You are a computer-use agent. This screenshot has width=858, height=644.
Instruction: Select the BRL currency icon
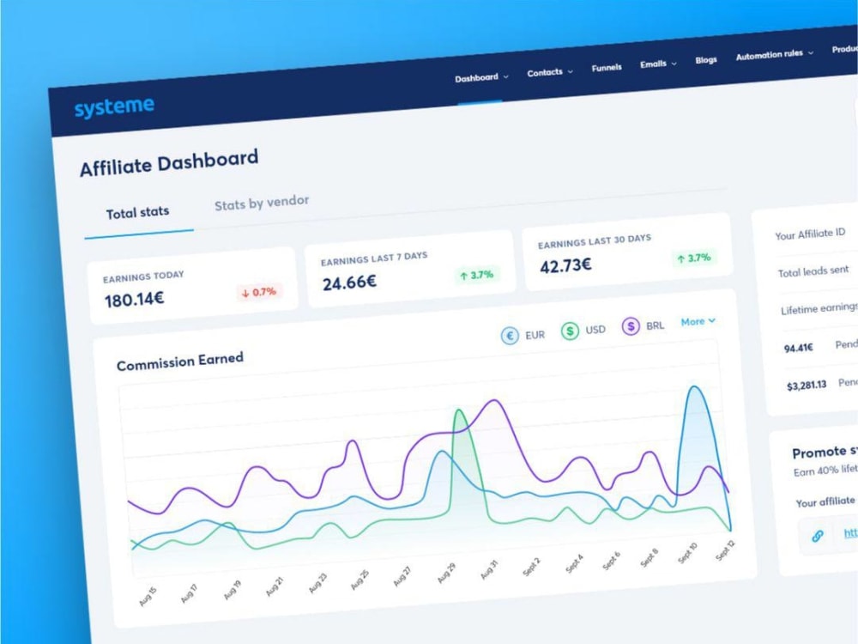631,327
